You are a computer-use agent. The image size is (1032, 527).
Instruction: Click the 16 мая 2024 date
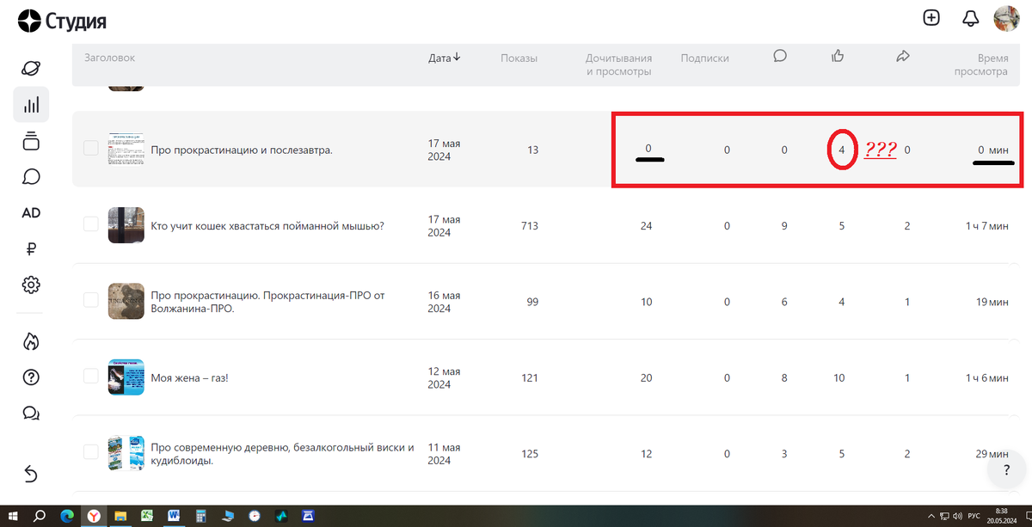(x=445, y=301)
